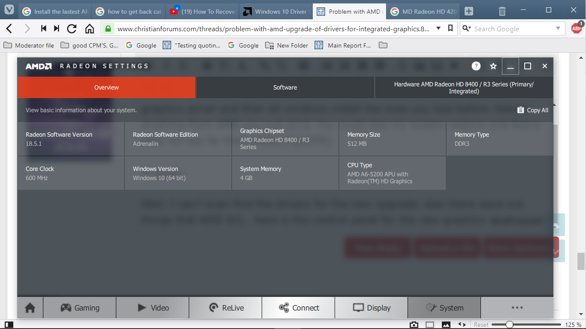Open the Connect section

pos(299,308)
